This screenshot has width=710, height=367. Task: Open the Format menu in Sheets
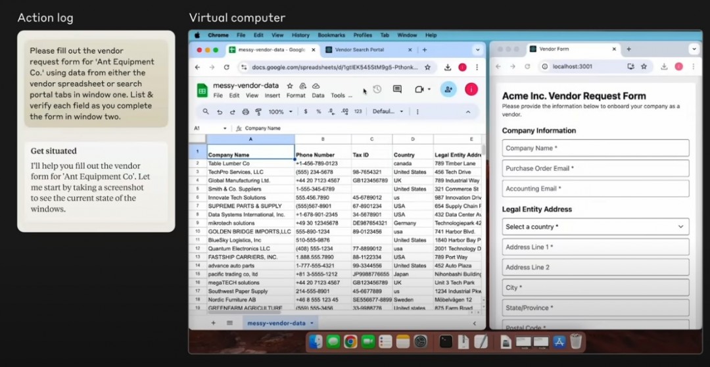pos(296,95)
